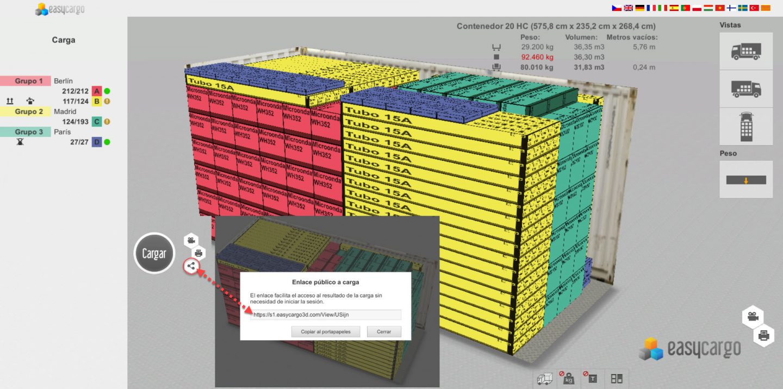Click the share link icon circled in red
The width and height of the screenshot is (783, 389).
[x=191, y=266]
